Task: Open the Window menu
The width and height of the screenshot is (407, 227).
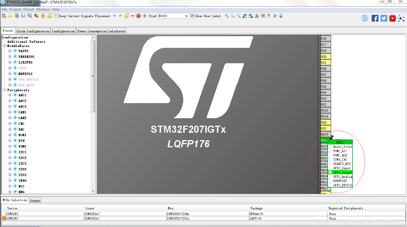Action: [x=43, y=9]
